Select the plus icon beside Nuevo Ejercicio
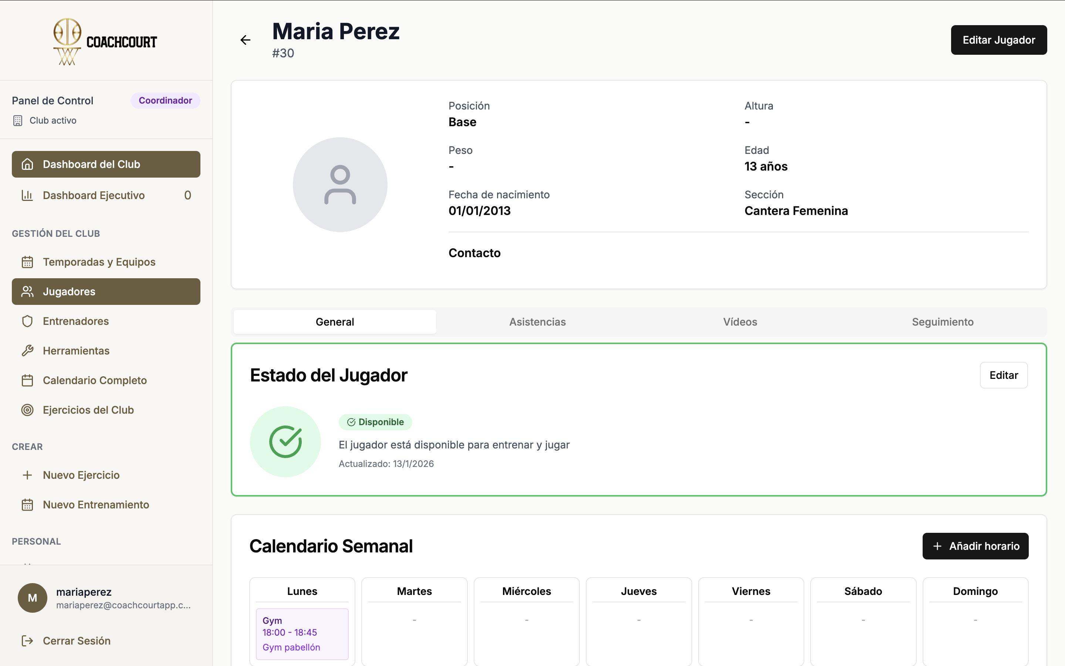This screenshot has height=666, width=1065. tap(27, 475)
